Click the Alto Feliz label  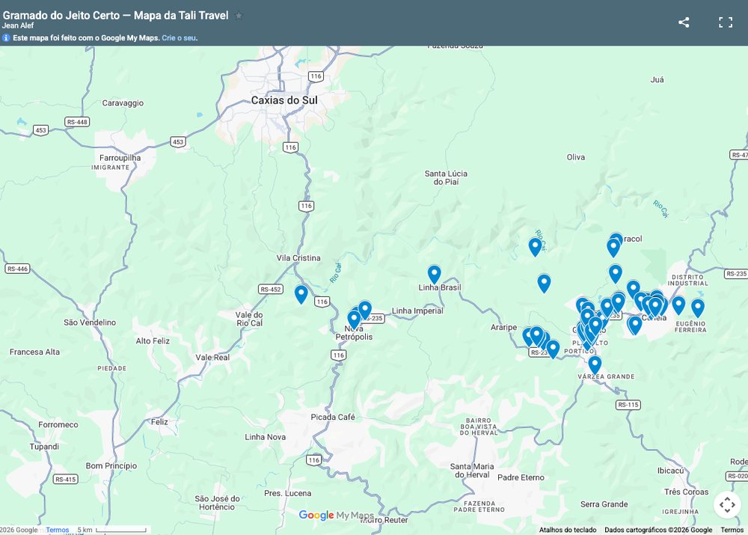[153, 340]
